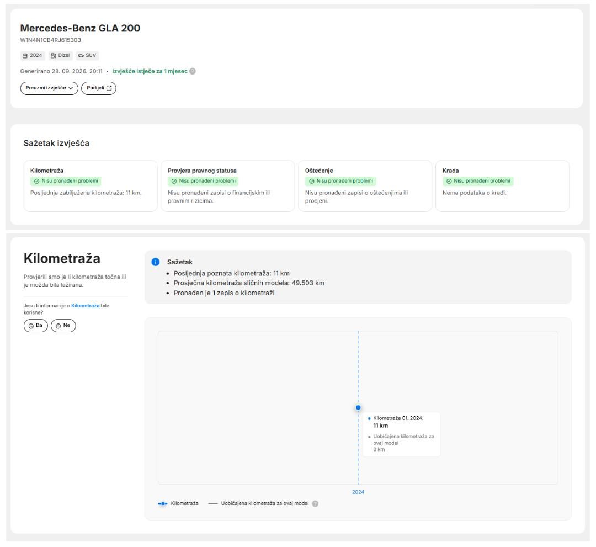Click the Podijeli share button
596x547 pixels.
(x=99, y=88)
